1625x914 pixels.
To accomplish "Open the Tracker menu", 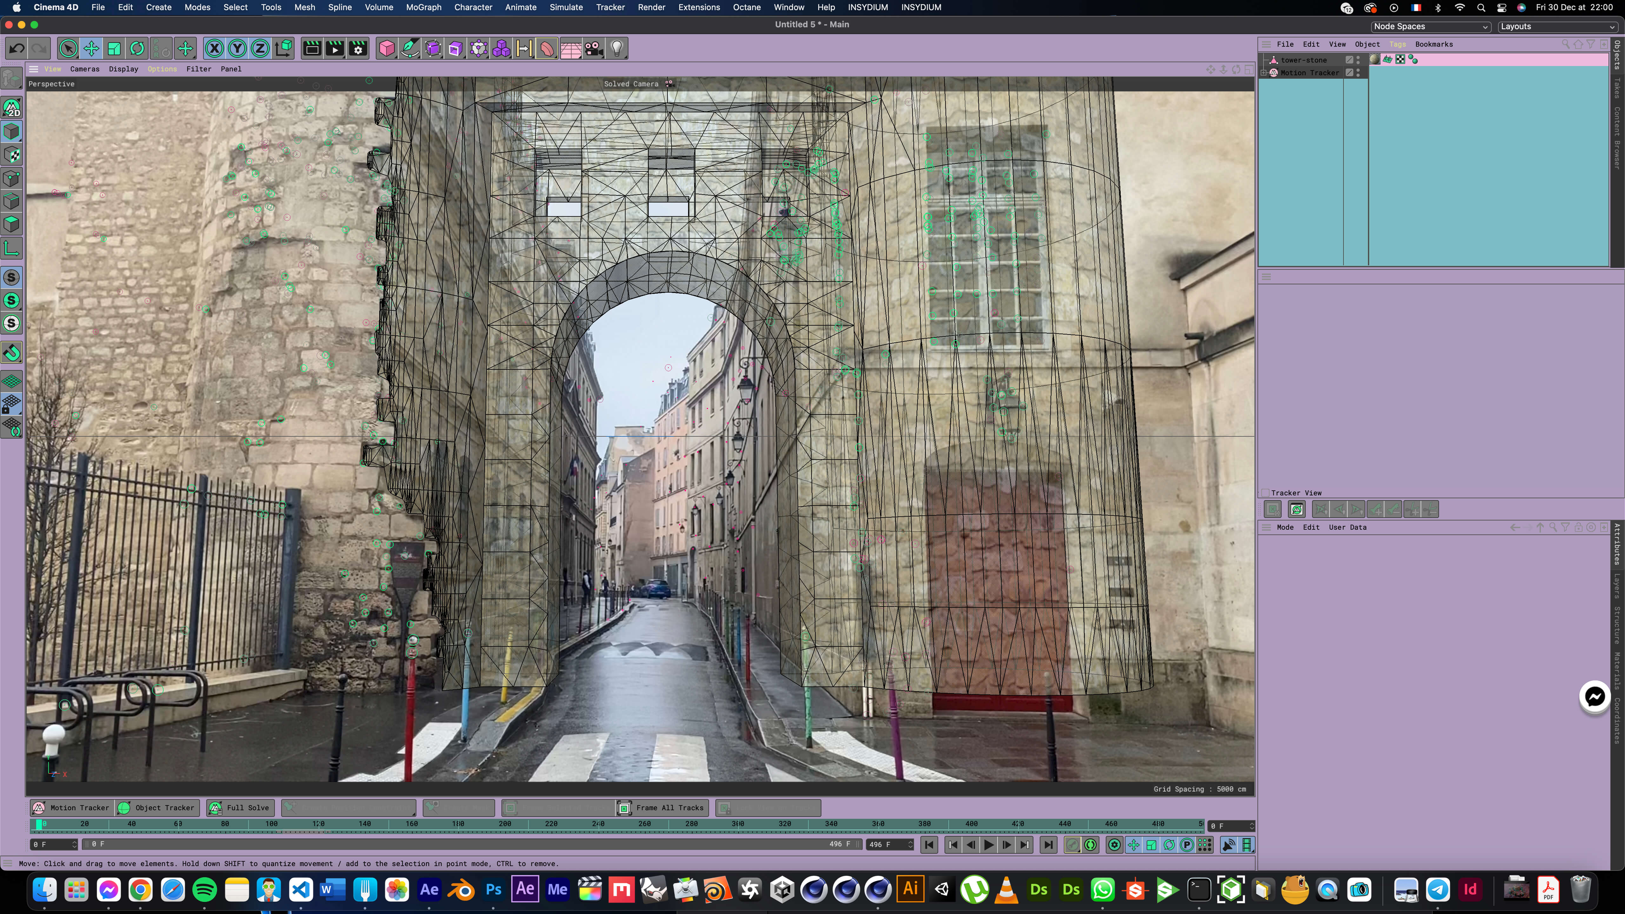I will pos(610,7).
